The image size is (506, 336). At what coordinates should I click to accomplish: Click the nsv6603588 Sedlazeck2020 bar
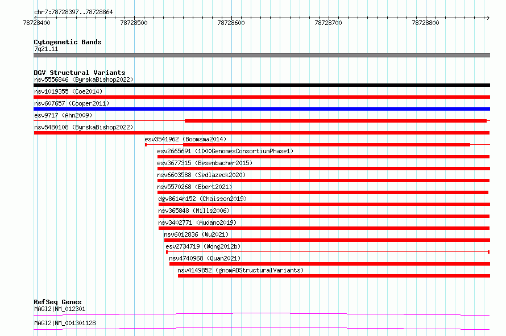[323, 180]
